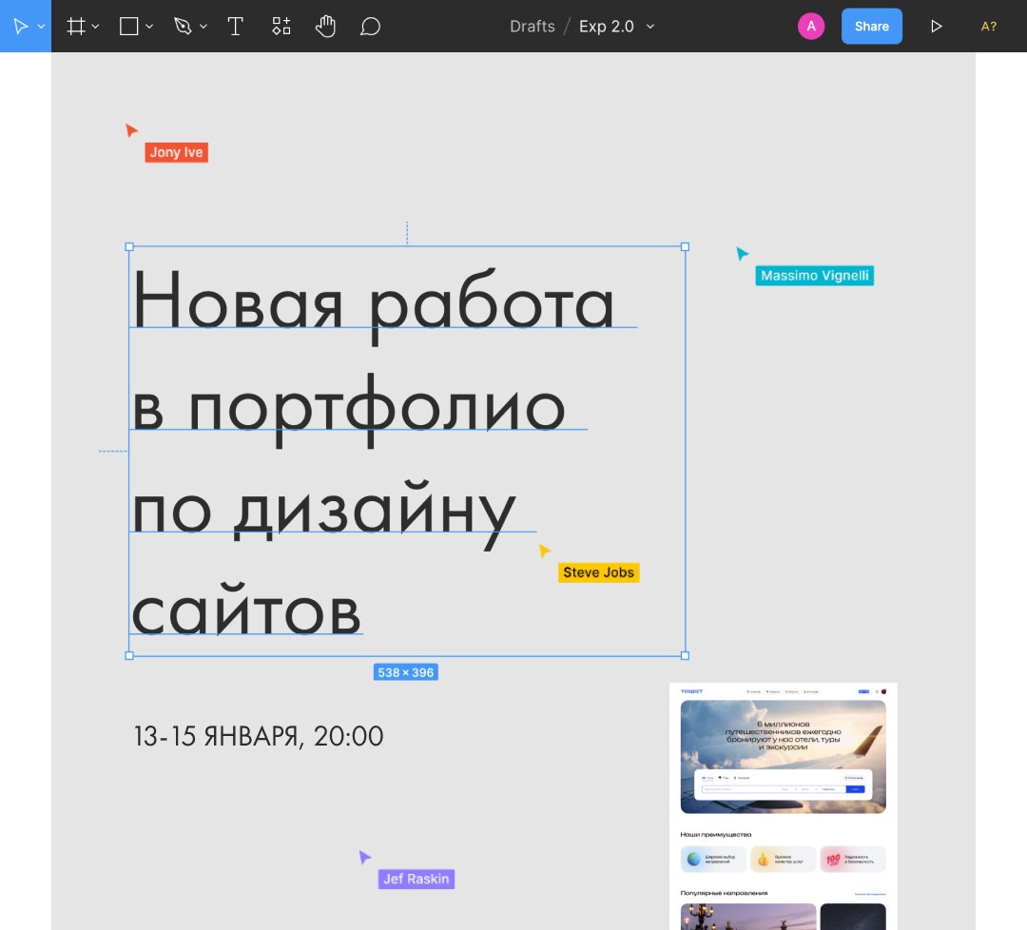Image resolution: width=1027 pixels, height=930 pixels.
Task: Click the A? missing fonts indicator
Action: pyautogui.click(x=988, y=27)
